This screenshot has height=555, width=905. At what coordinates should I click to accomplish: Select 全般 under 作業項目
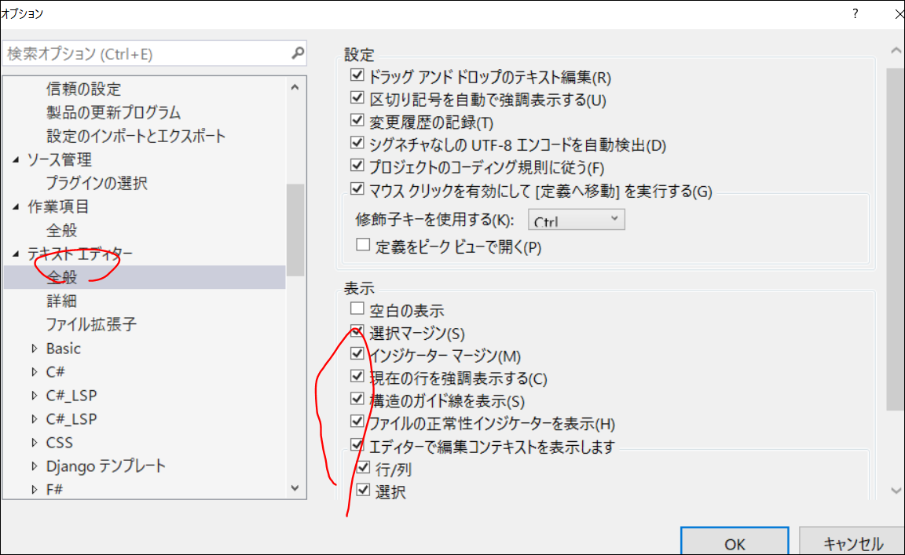coord(62,230)
